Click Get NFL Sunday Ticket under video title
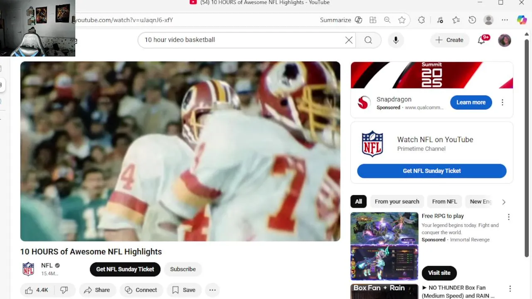Viewport: 532px width, 299px height. [x=125, y=269]
